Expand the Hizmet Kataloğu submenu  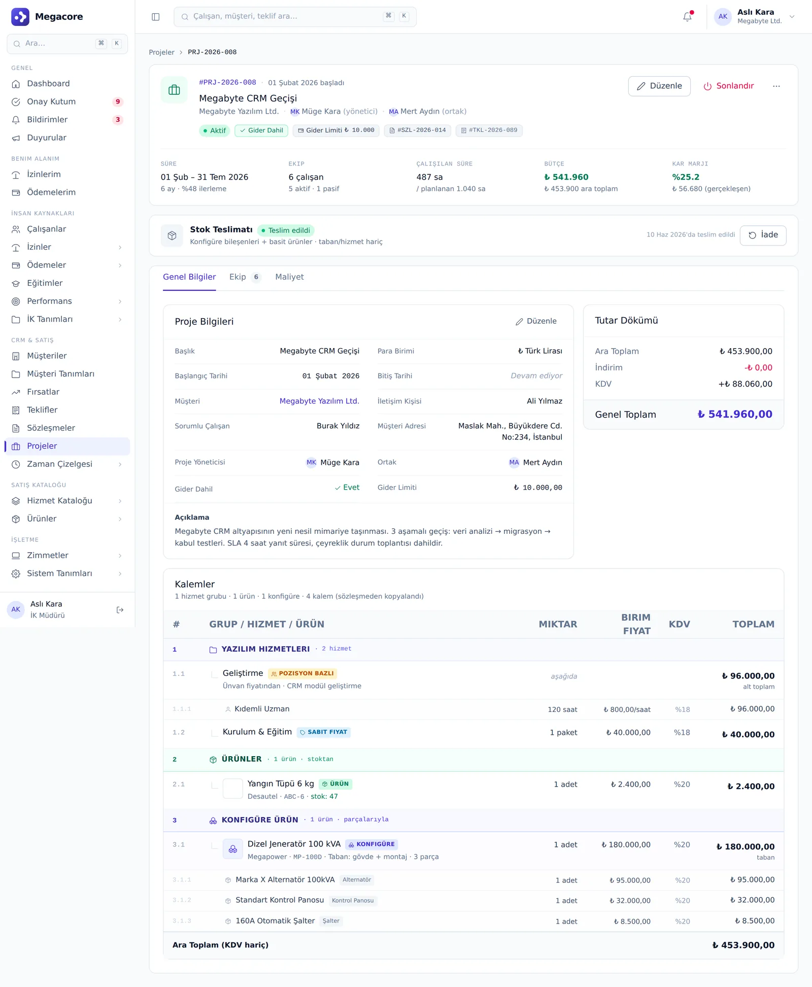pos(120,501)
